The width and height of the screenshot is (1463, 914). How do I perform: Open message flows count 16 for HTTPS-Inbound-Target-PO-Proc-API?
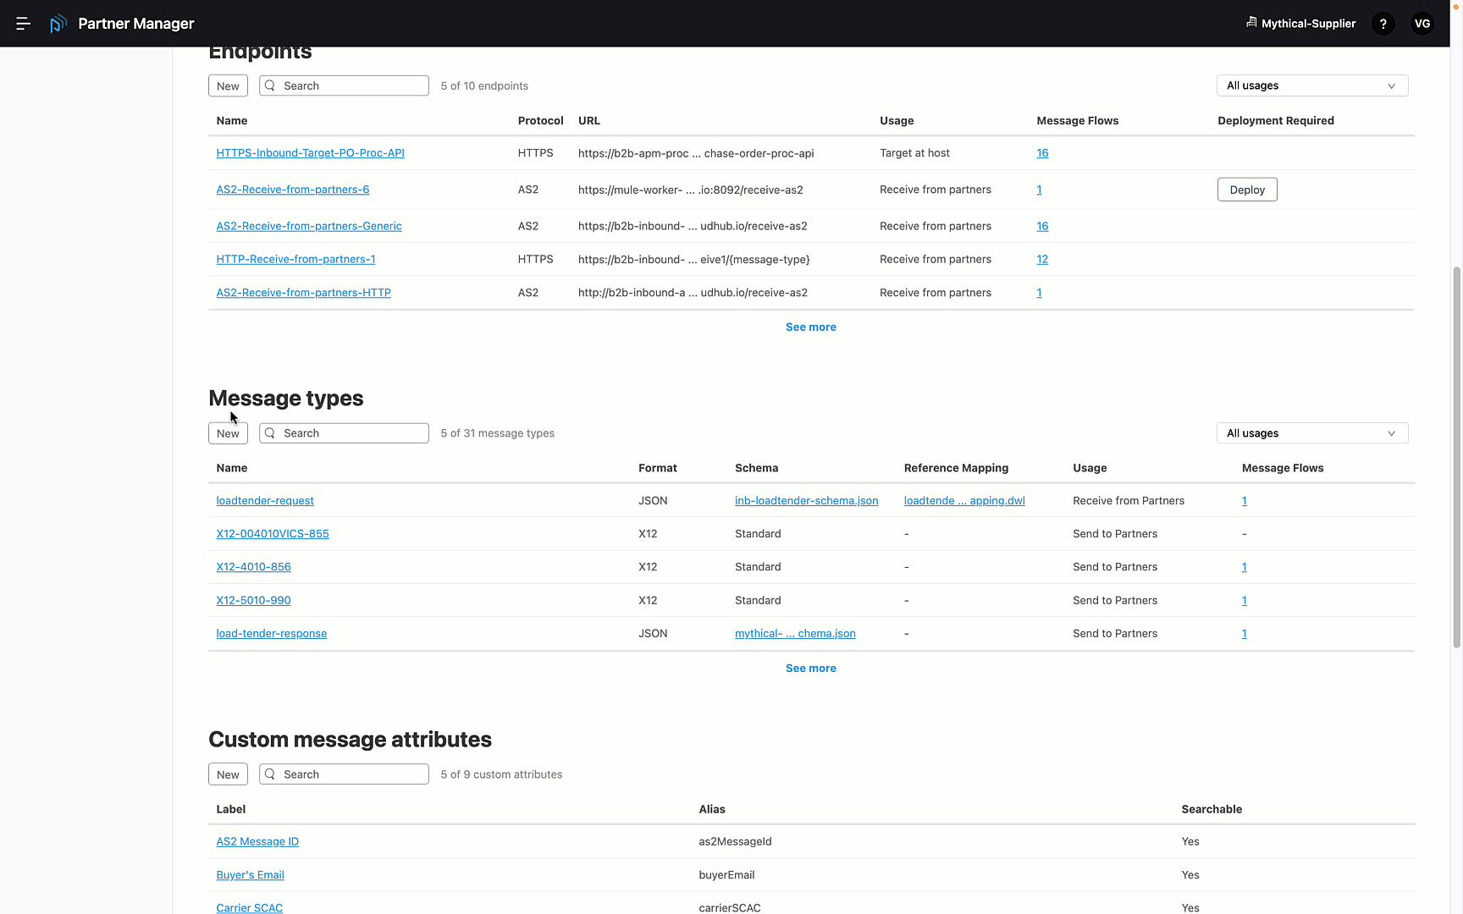tap(1042, 153)
